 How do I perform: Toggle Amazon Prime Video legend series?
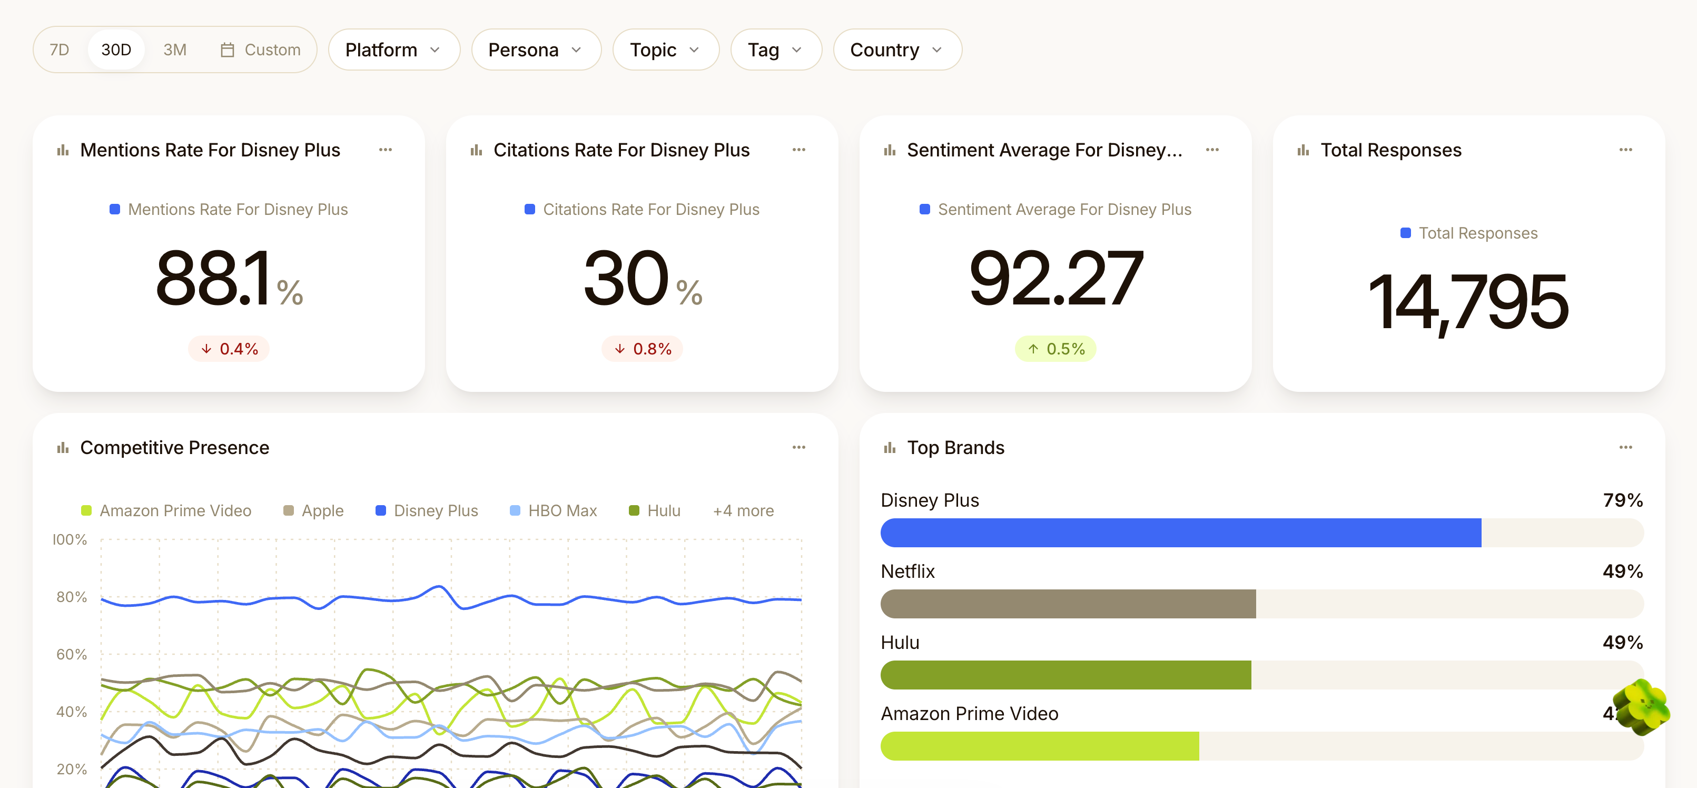166,510
